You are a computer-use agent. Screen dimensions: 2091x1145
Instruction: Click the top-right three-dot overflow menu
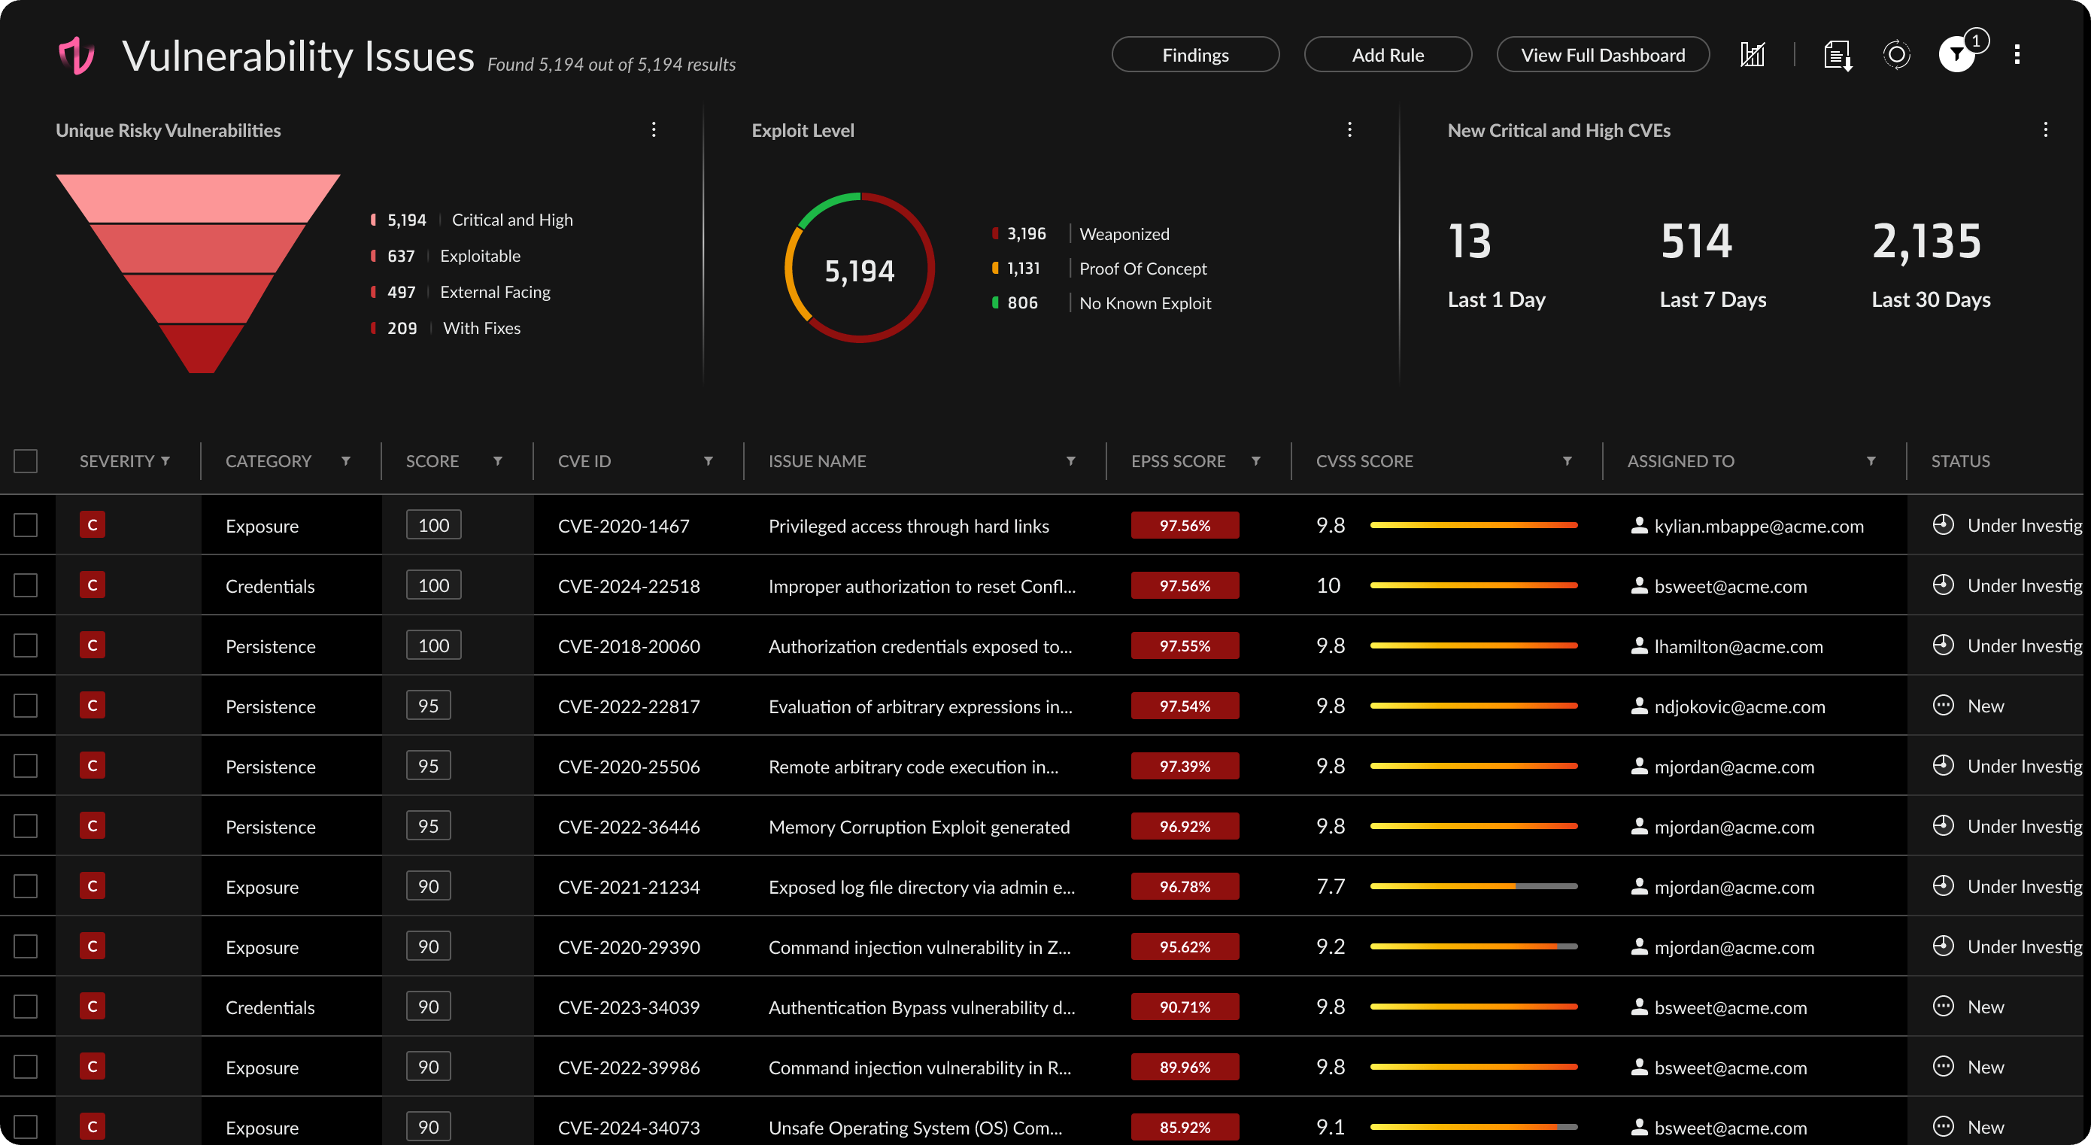point(2018,54)
